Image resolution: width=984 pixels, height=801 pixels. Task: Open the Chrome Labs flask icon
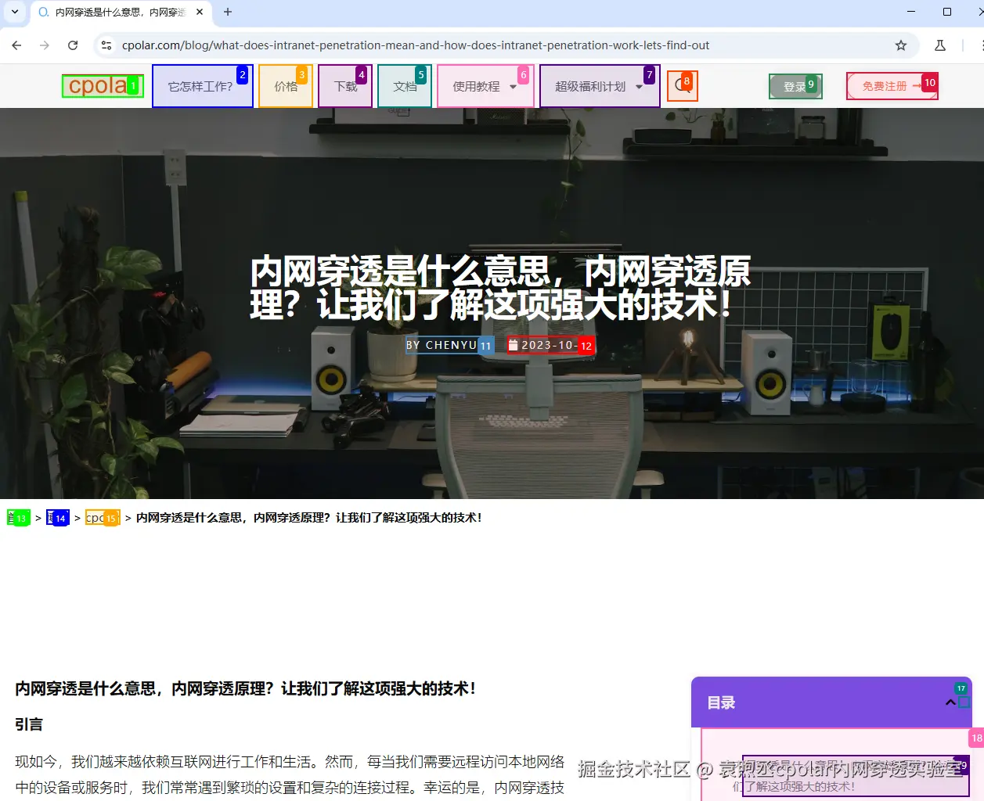940,45
